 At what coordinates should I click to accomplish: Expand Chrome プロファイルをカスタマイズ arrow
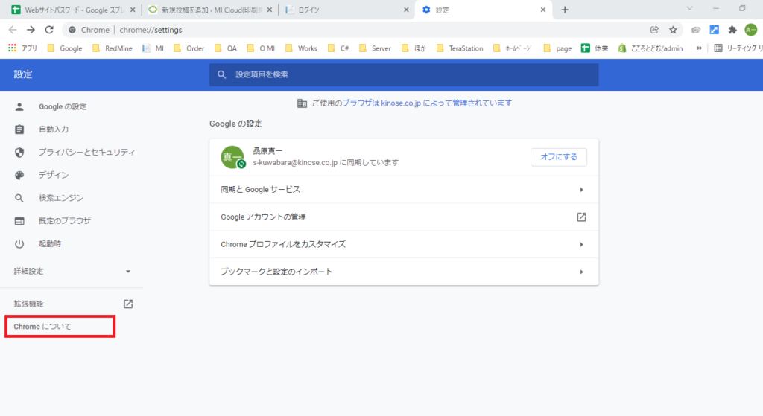coord(581,244)
